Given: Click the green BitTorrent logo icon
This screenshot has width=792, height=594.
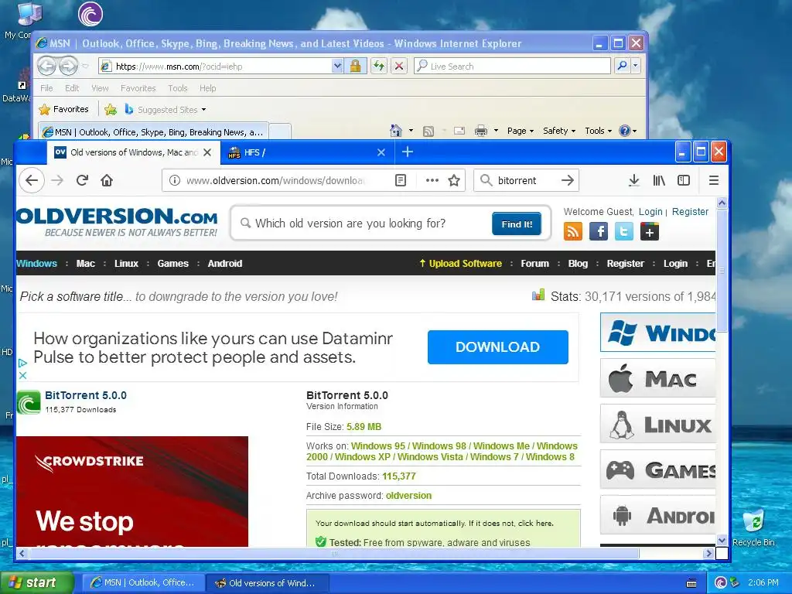Looking at the screenshot, I should [29, 402].
